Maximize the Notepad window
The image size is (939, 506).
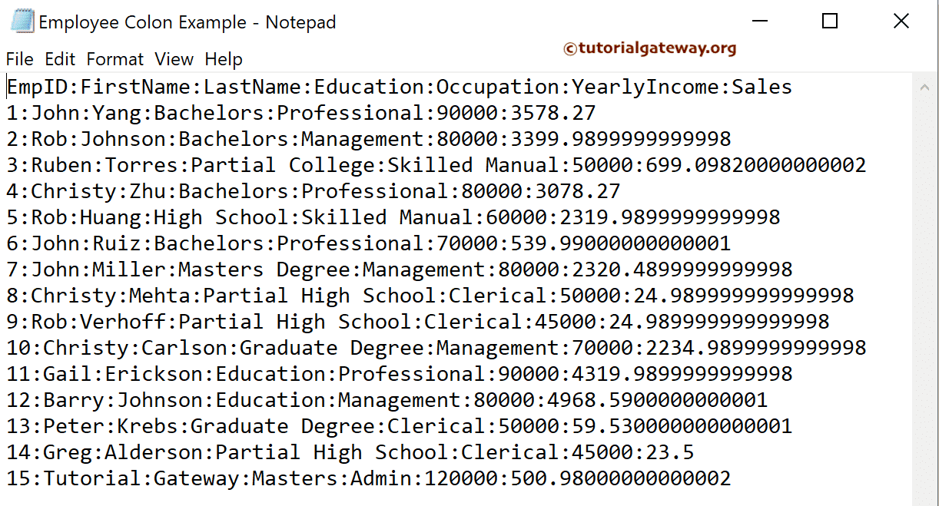829,21
